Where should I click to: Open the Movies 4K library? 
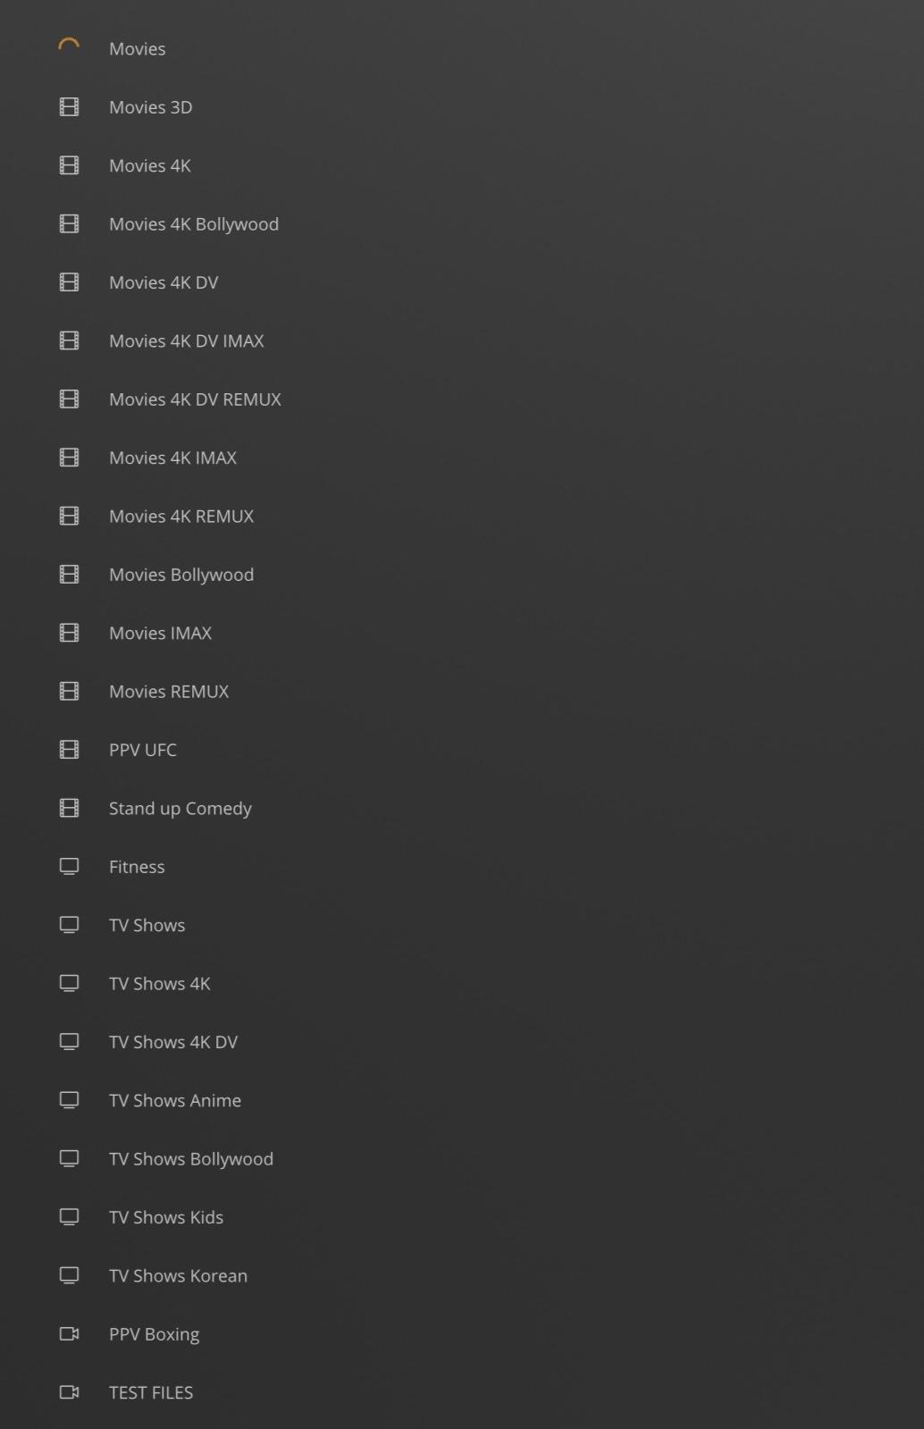150,165
